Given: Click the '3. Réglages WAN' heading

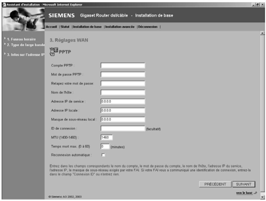Looking at the screenshot, I should 69,40.
